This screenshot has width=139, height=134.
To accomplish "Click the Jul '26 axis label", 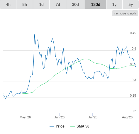I will coord(93,117).
